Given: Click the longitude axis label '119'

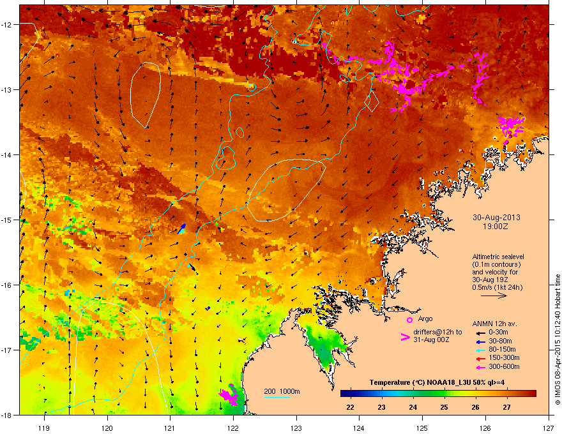Looking at the screenshot, I should coord(44,428).
